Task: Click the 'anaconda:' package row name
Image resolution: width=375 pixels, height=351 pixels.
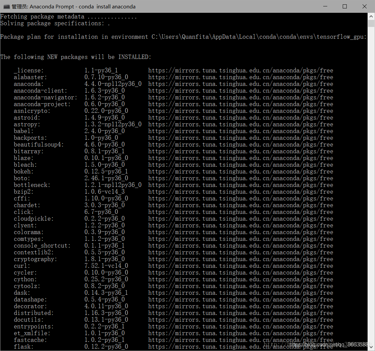Action: [29, 84]
